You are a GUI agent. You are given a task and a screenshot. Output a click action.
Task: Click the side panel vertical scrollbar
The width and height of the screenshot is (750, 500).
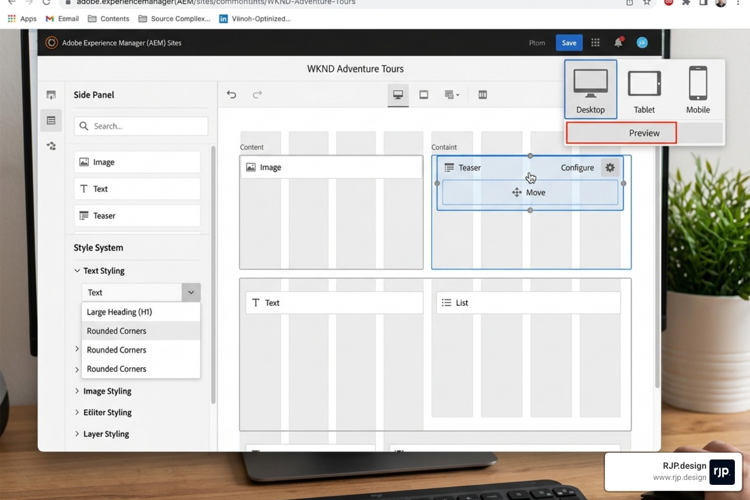click(213, 274)
